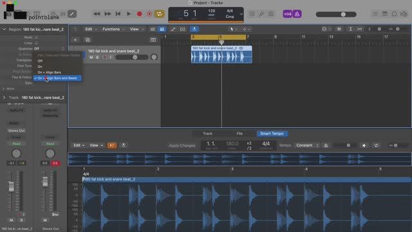Open the Snap mode clock dropdown

(326, 29)
